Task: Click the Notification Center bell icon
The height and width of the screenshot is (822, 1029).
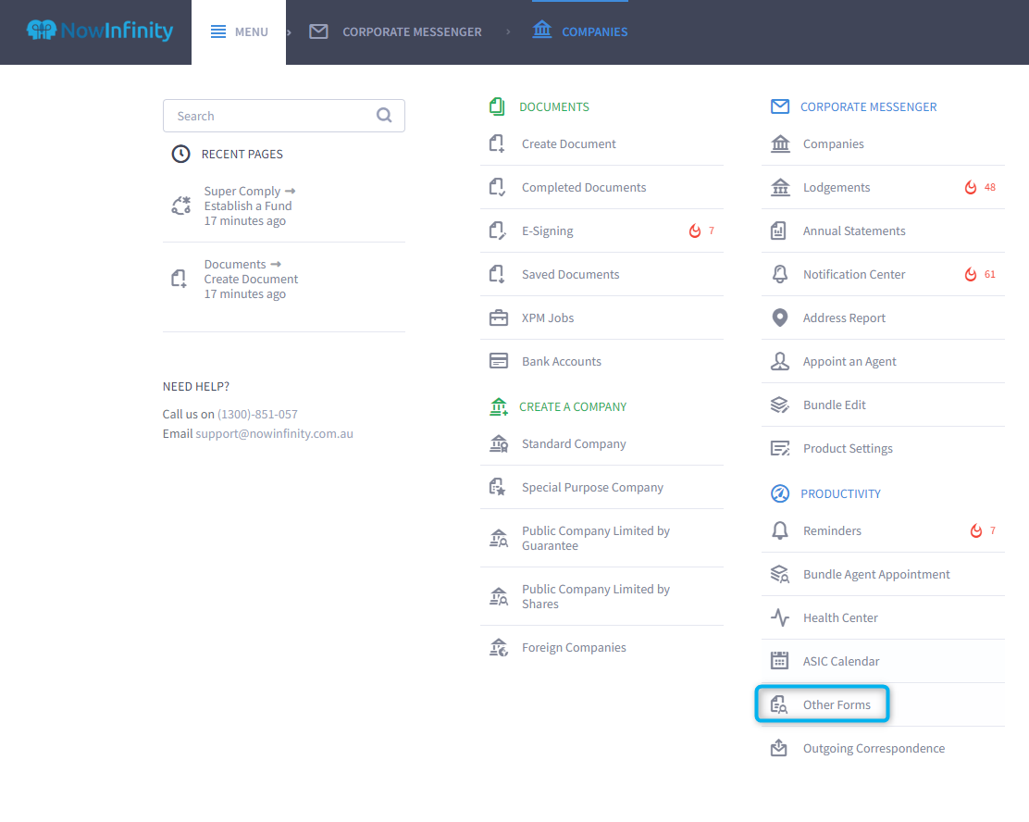Action: [780, 274]
